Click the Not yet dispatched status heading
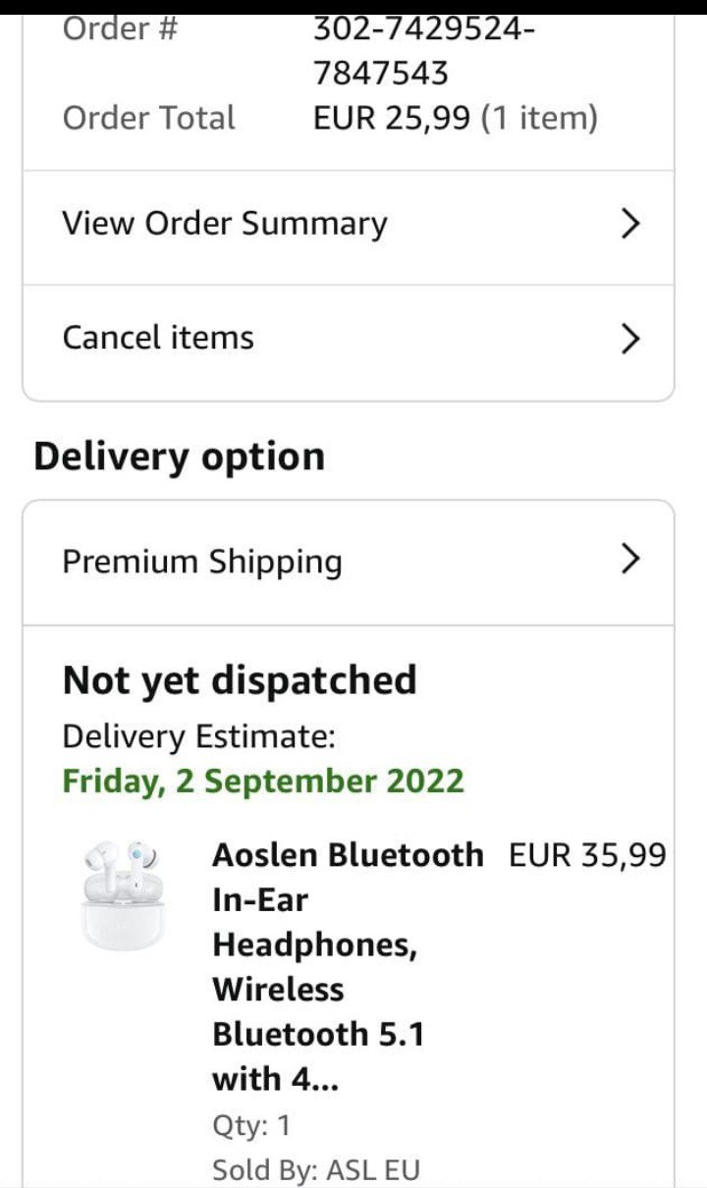Screen dimensions: 707x1188 pyautogui.click(x=240, y=679)
